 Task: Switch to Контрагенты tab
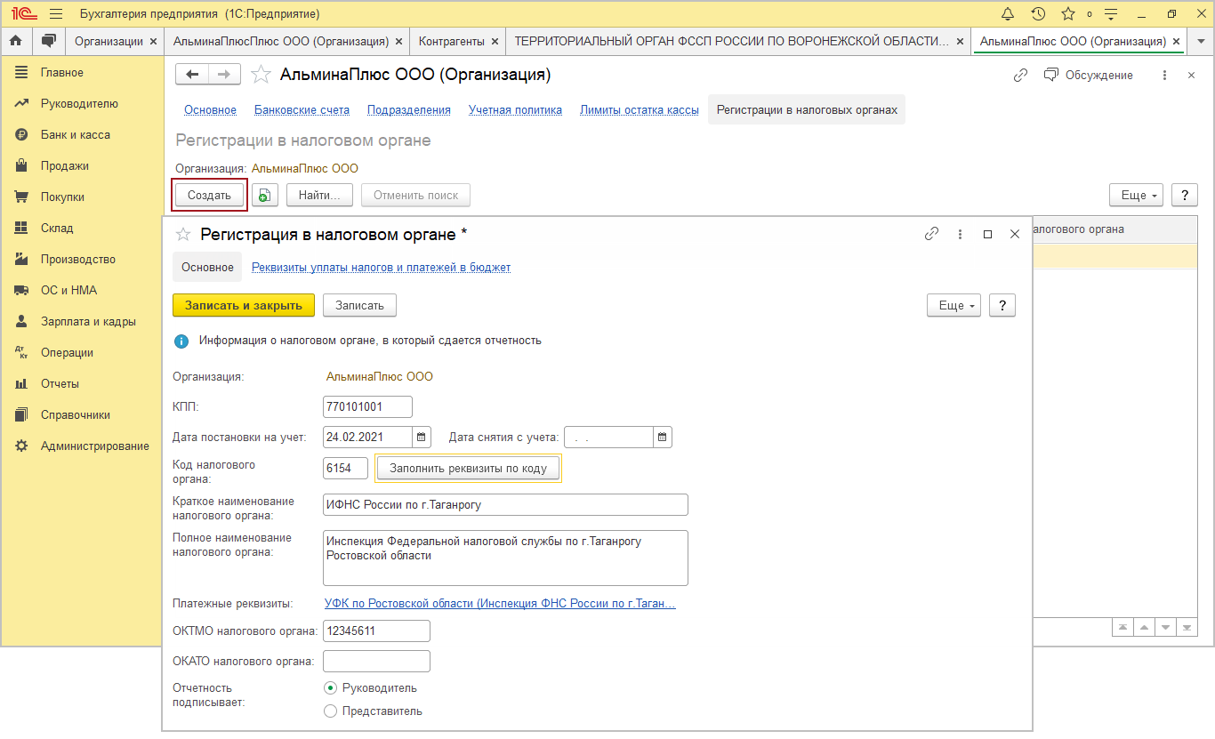[x=452, y=41]
